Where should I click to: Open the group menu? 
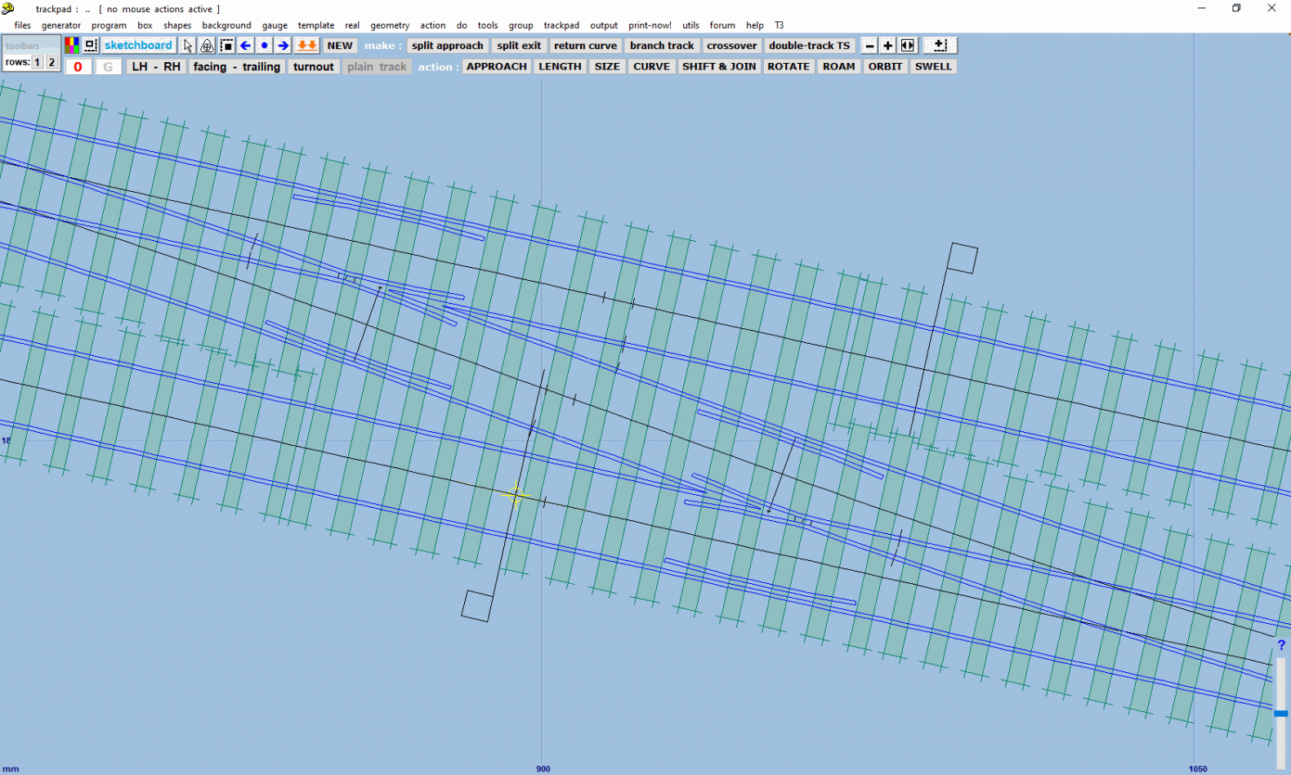pyautogui.click(x=520, y=25)
